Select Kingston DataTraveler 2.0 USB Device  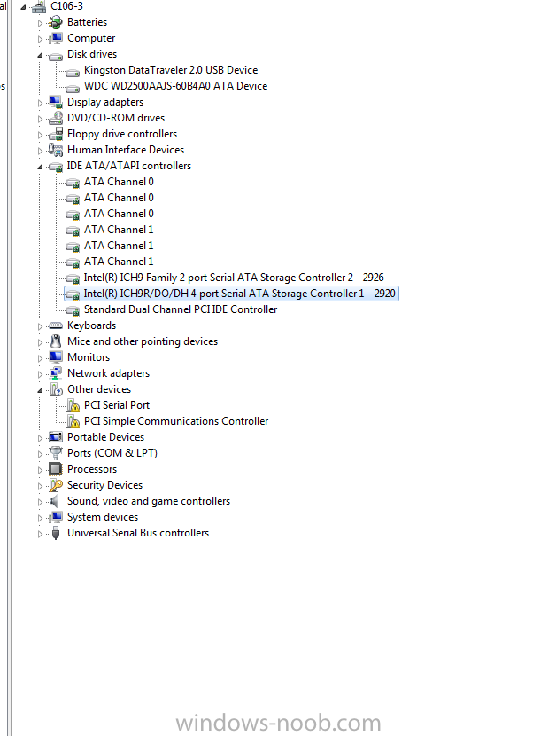click(171, 70)
